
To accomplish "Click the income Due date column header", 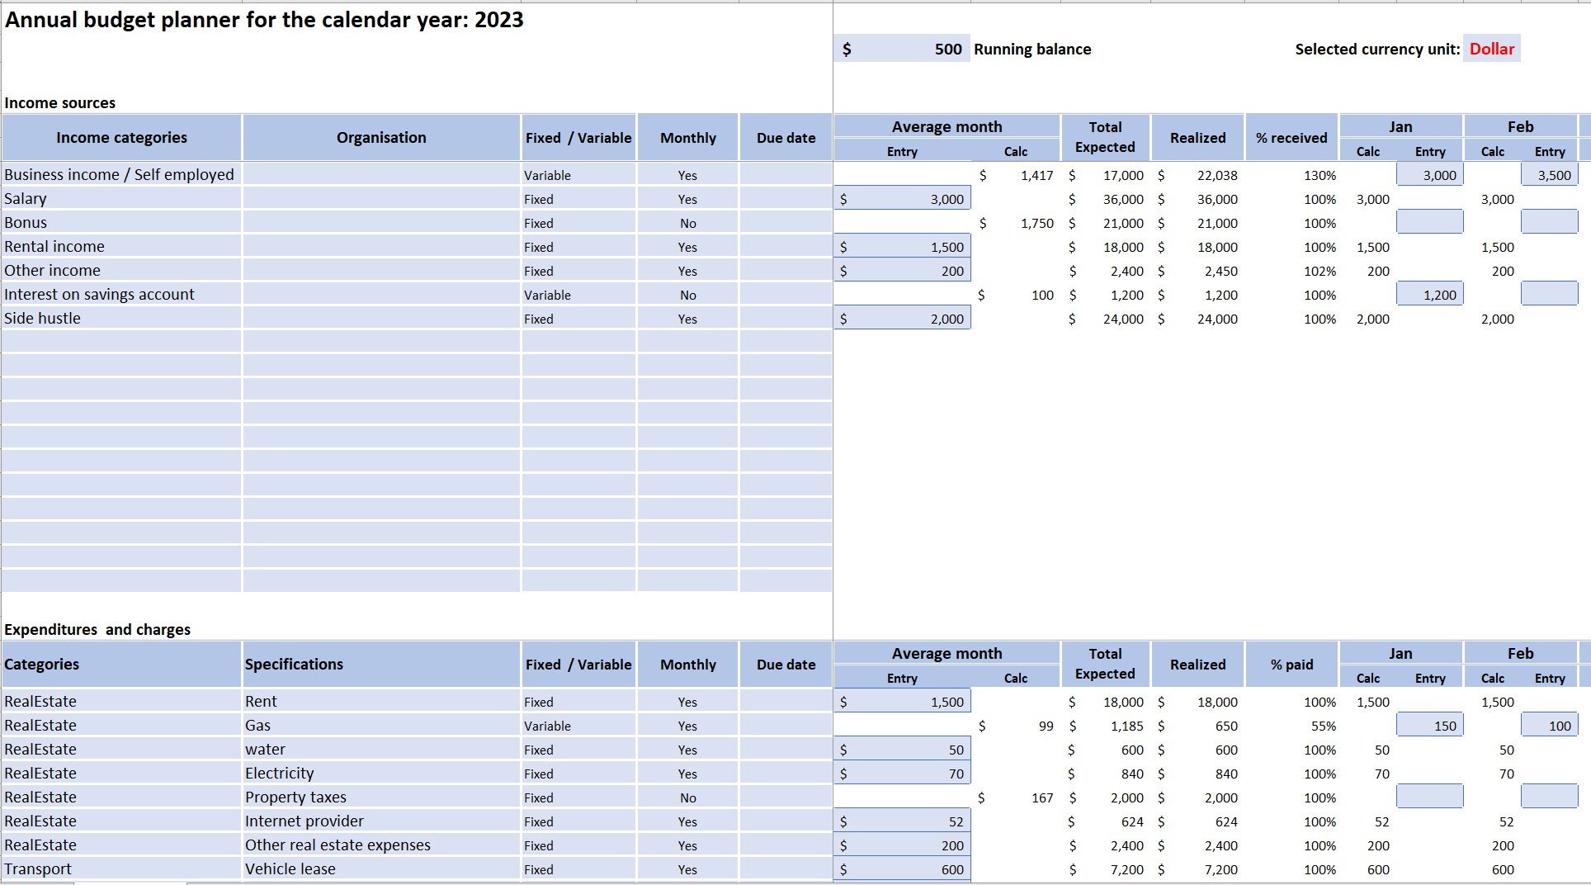I will (786, 138).
